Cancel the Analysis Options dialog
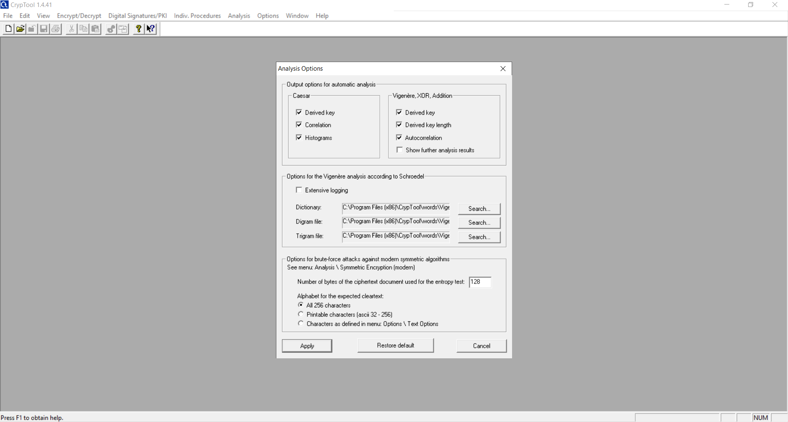This screenshot has width=788, height=422. point(481,346)
